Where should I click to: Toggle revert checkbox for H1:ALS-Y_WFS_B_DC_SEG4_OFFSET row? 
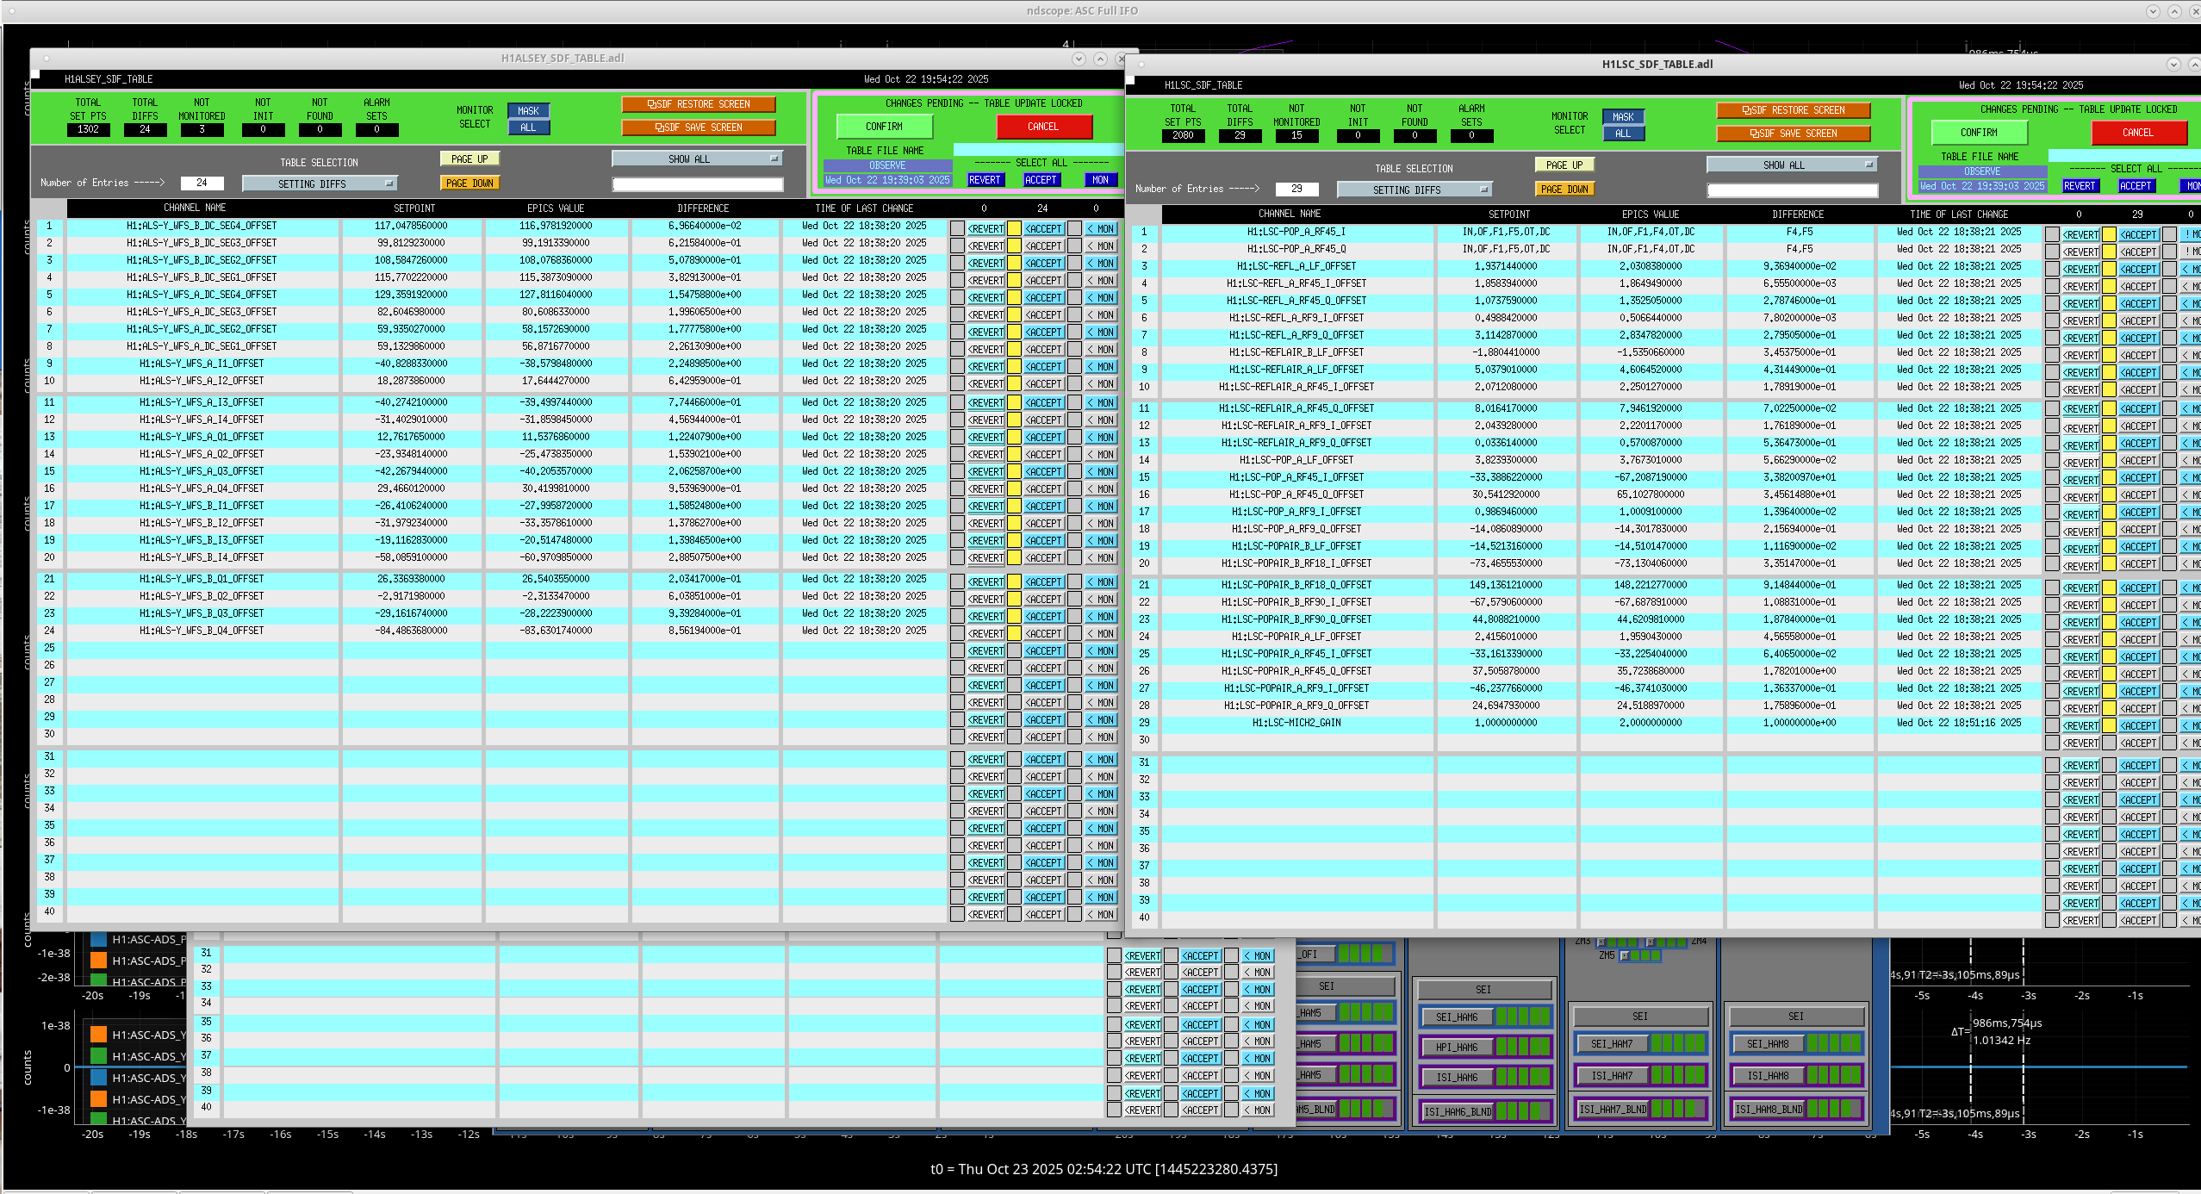[x=956, y=228]
